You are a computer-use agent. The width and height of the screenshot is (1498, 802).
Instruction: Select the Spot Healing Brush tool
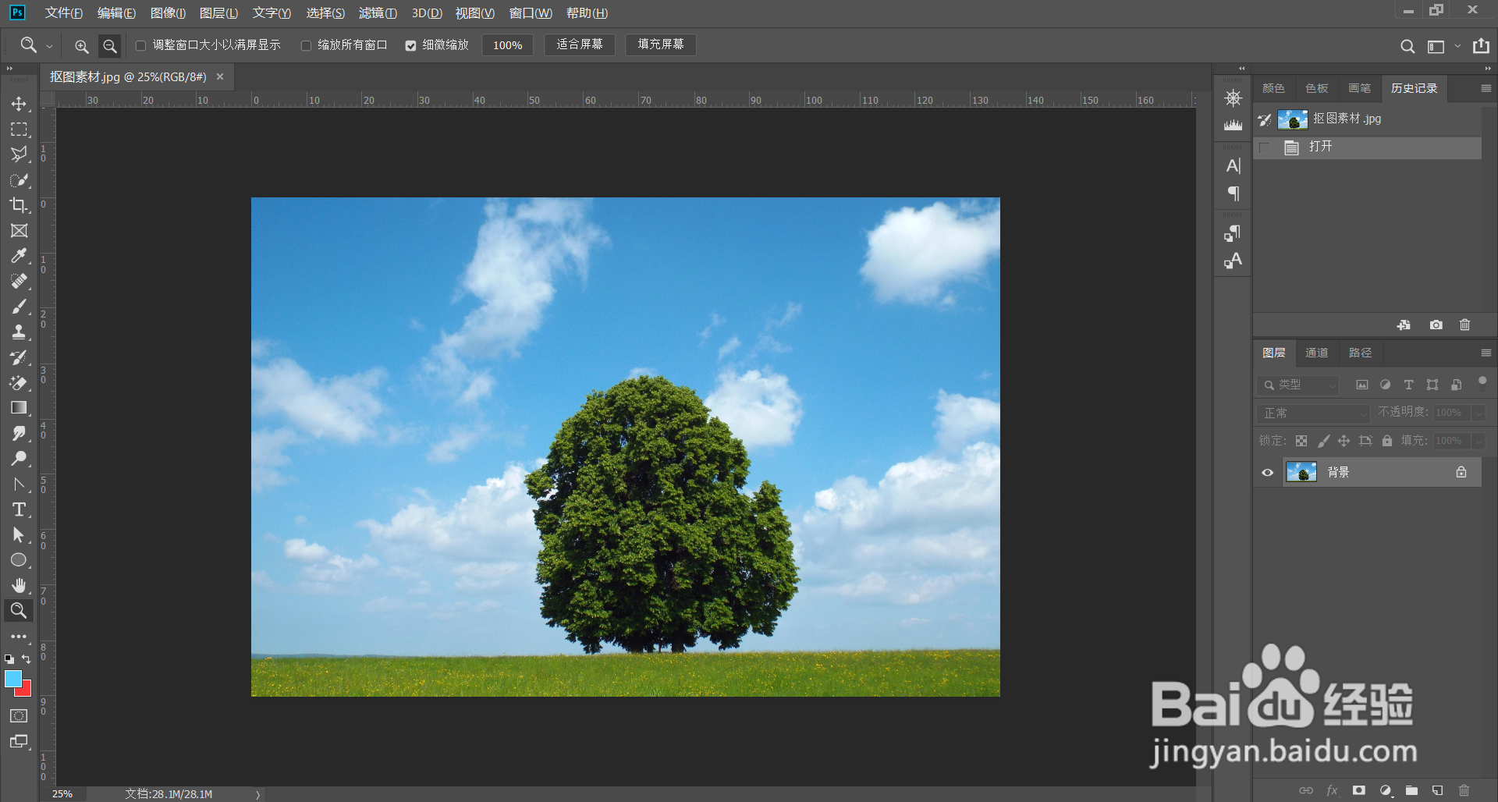pyautogui.click(x=19, y=282)
